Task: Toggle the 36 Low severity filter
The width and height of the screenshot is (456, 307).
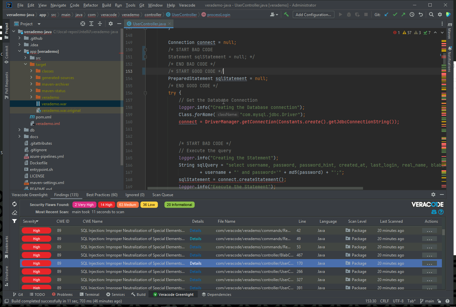Action: coord(149,205)
